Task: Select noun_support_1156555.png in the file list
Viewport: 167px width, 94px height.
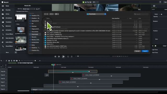Action: point(54,35)
